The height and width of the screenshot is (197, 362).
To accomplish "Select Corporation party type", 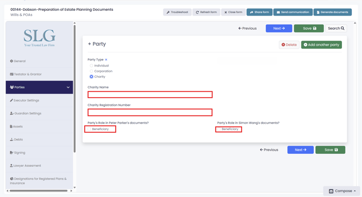I will 91,71.
